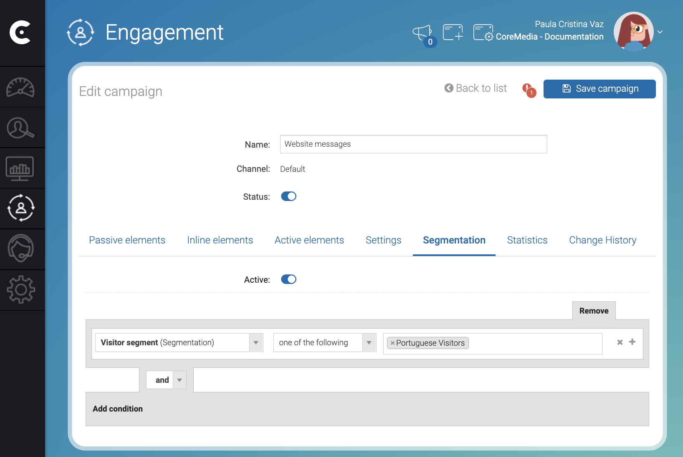Remove the Portuguese Visitors tag
This screenshot has width=683, height=457.
(392, 343)
